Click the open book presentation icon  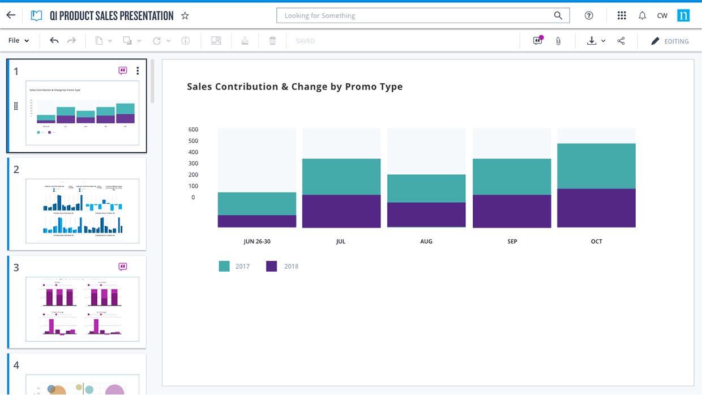click(x=36, y=16)
